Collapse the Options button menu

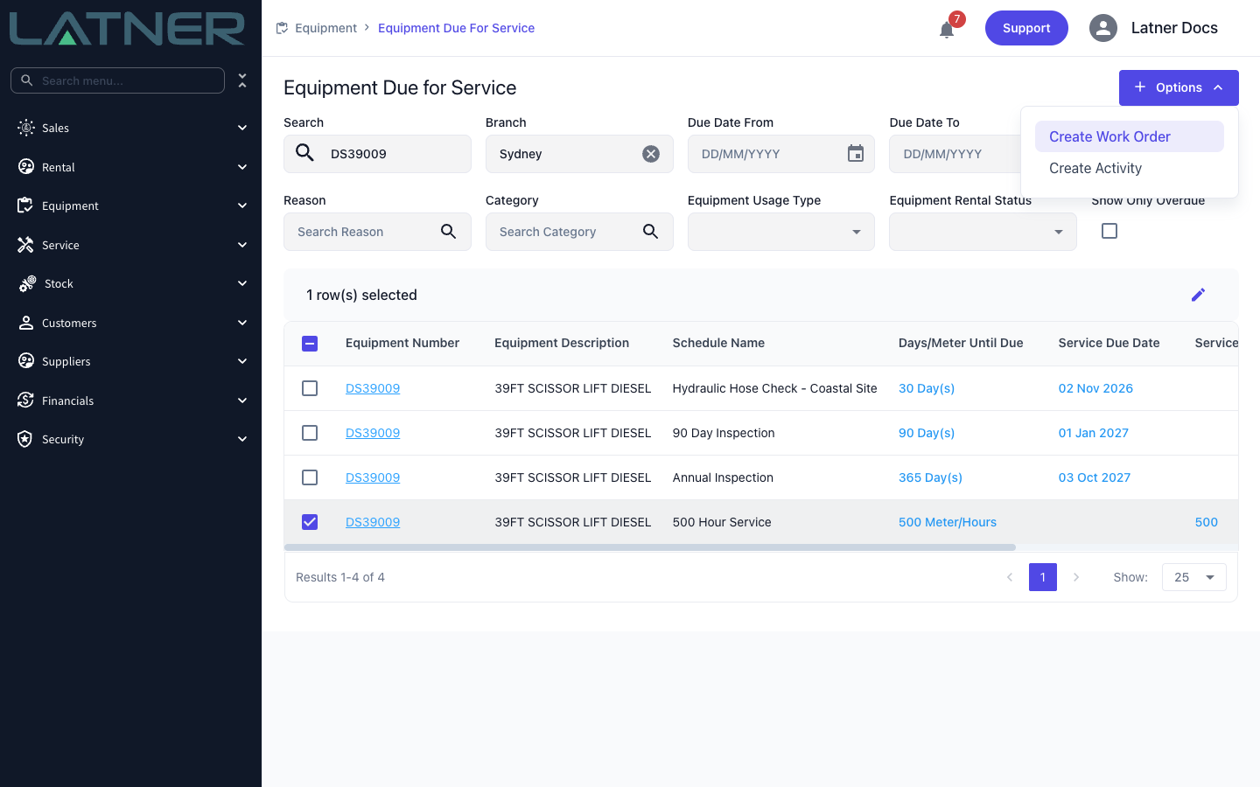1179,87
